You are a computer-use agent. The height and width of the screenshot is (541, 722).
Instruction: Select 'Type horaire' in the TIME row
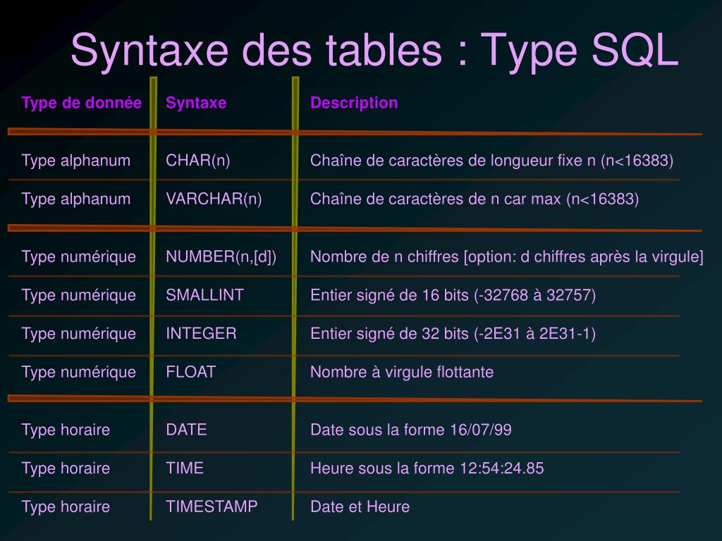point(66,468)
